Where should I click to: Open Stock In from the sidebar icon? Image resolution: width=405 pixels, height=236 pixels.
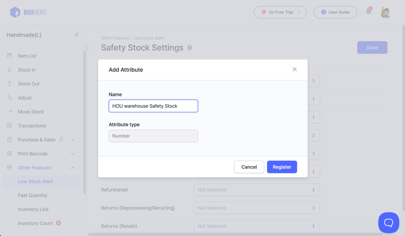point(9,70)
